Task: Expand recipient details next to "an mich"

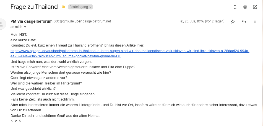Action: point(25,27)
